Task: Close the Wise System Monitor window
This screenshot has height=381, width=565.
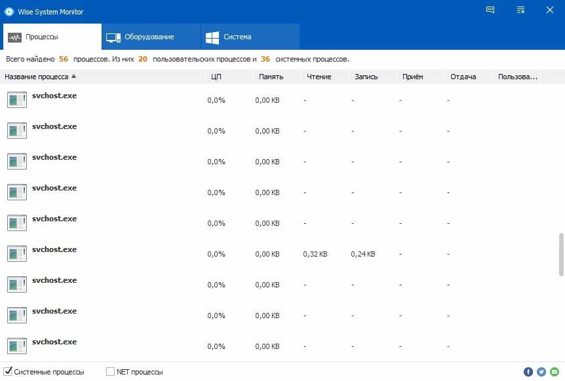Action: (x=549, y=10)
